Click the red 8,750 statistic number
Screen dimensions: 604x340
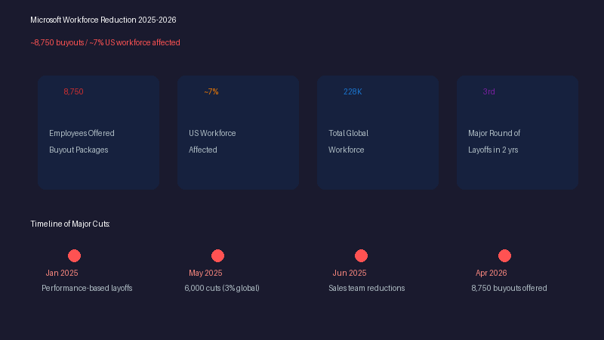73,91
